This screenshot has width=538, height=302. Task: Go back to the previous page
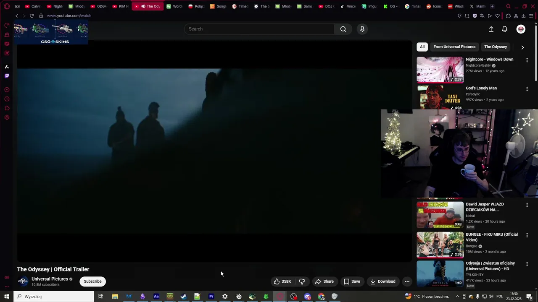17,16
